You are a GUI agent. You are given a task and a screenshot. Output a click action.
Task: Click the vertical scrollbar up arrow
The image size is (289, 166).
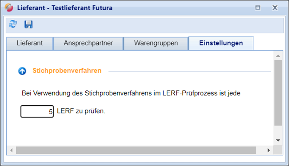point(278,55)
